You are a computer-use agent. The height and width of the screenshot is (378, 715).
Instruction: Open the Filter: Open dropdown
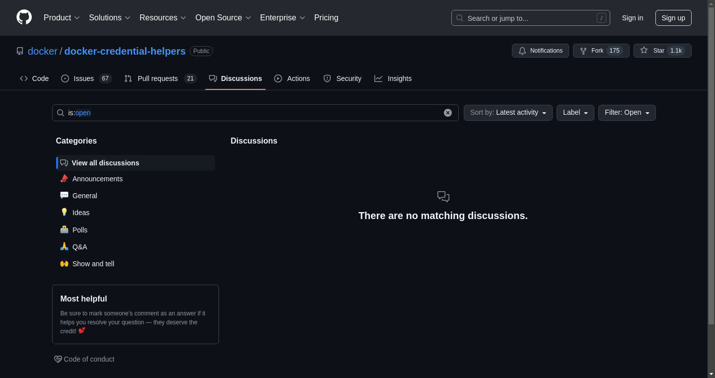point(627,113)
